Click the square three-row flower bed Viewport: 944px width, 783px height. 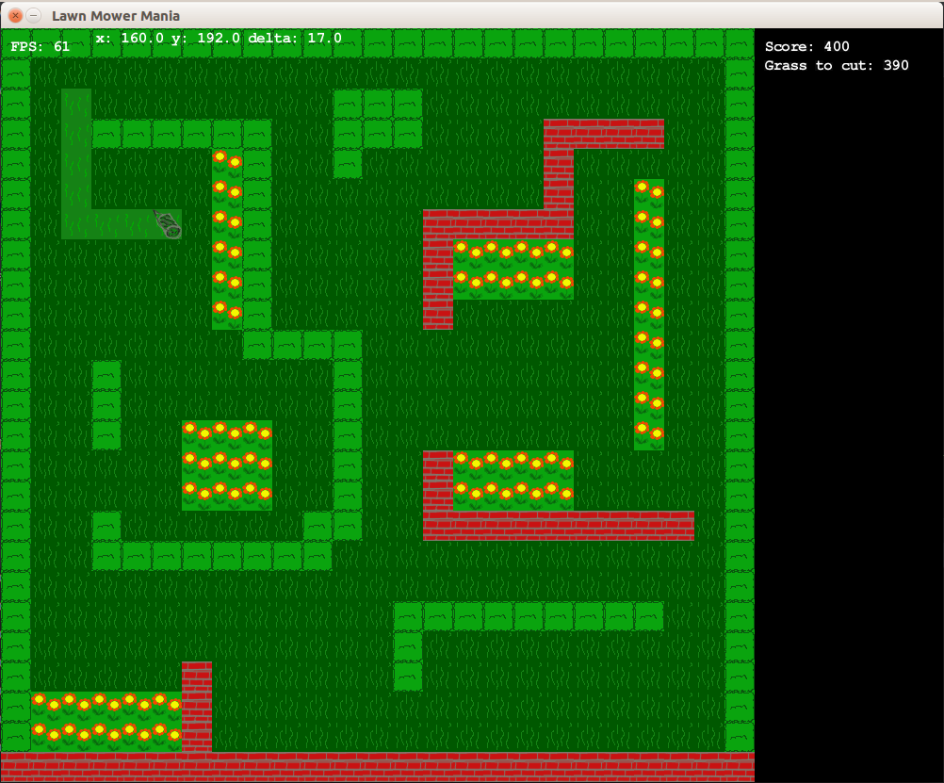click(x=227, y=465)
